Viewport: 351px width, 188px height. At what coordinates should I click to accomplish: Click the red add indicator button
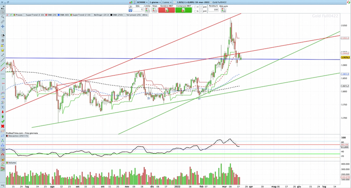[7, 15]
